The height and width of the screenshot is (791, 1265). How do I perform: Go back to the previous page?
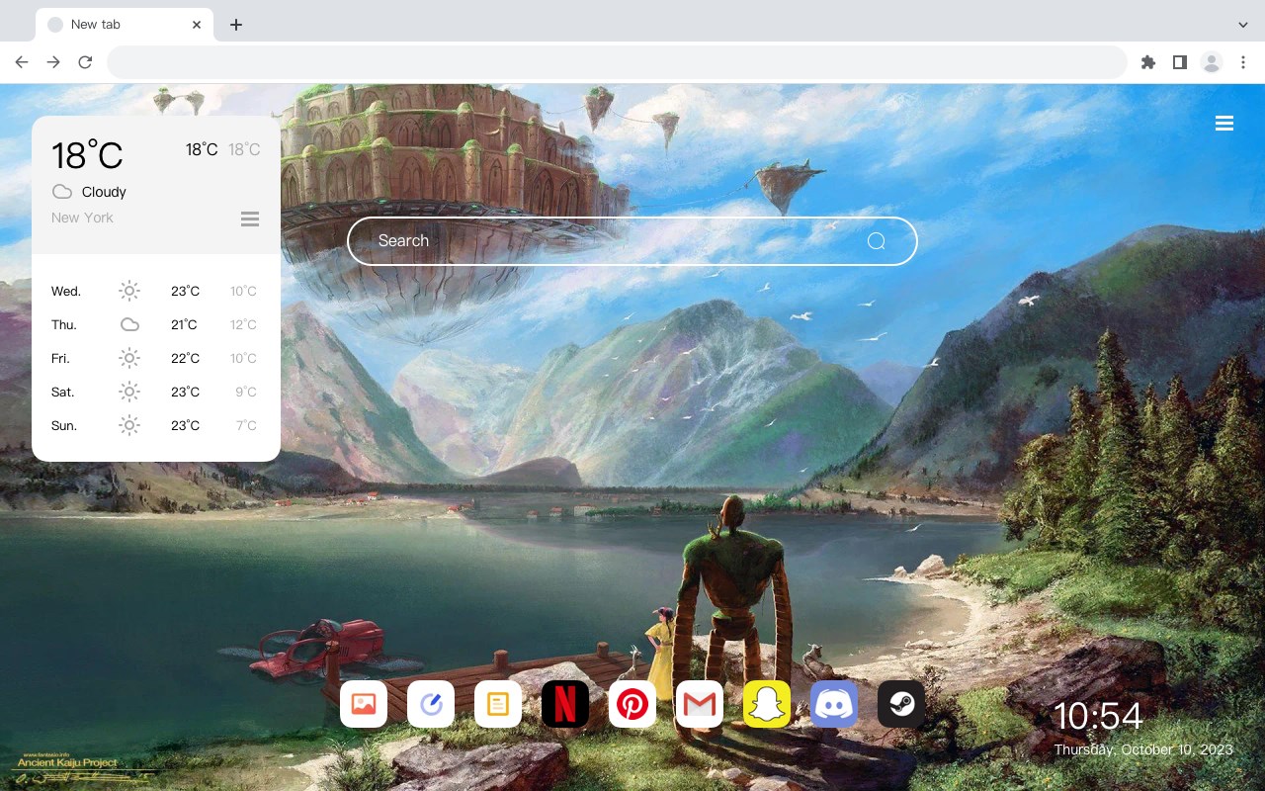[x=22, y=62]
